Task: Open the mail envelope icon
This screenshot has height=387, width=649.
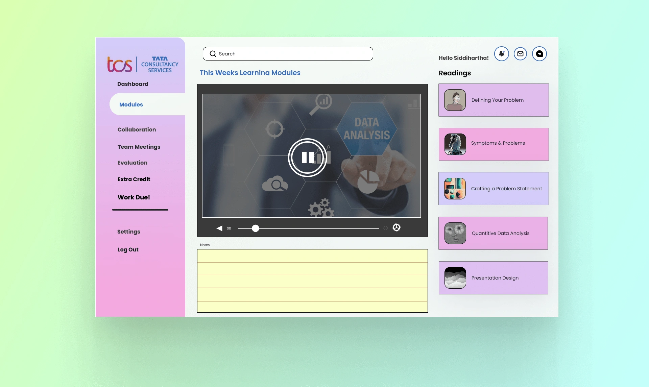Action: 520,54
